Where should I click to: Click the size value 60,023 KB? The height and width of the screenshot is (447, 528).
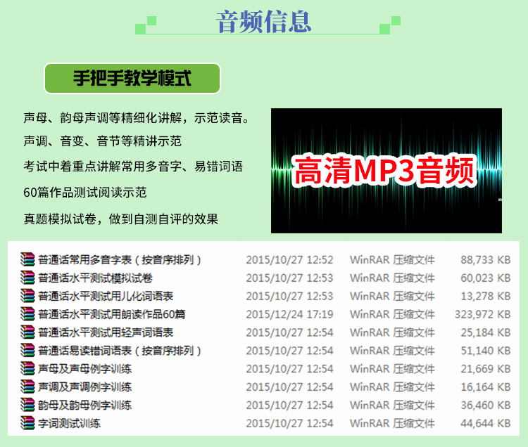click(486, 278)
